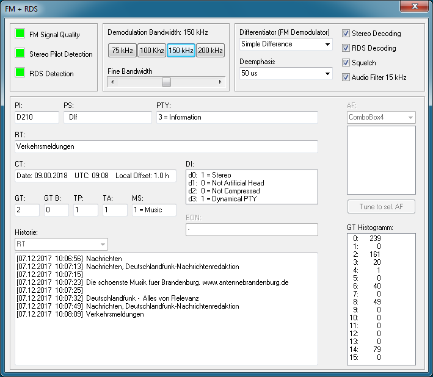
Task: Close the FM + RDS window
Action: (414, 6)
